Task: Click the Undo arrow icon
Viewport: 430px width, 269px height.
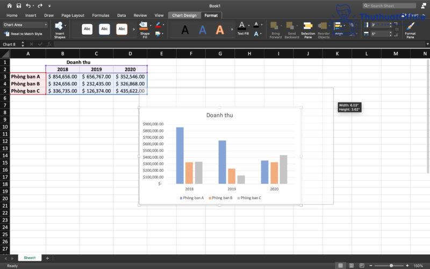Action: coord(28,5)
